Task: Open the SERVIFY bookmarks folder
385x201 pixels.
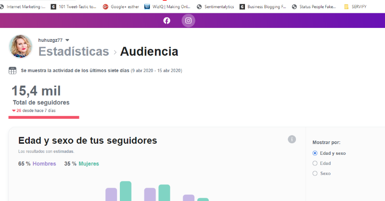Action: click(355, 7)
